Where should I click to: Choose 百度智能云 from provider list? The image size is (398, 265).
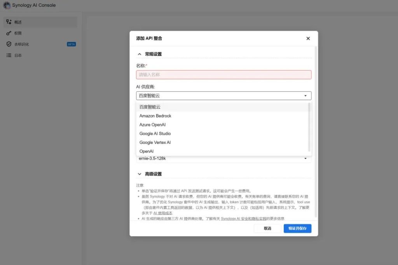pyautogui.click(x=150, y=107)
